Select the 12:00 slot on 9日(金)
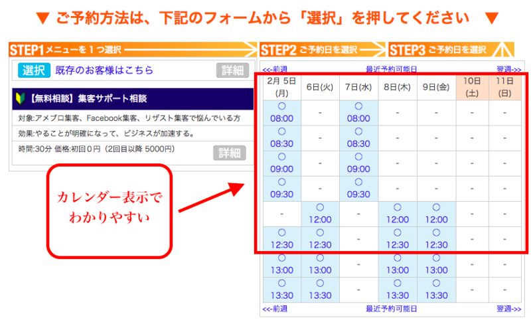Image resolution: width=531 pixels, height=322 pixels. [437, 214]
